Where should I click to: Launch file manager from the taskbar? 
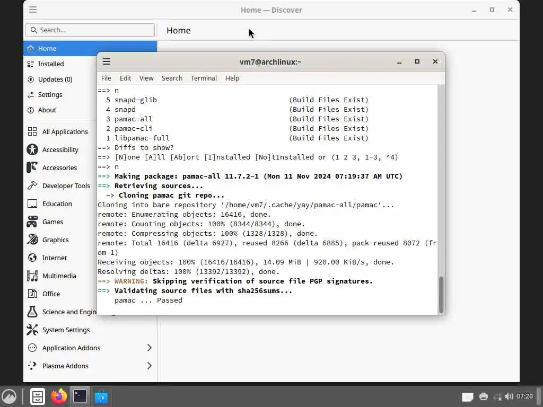[x=38, y=396]
